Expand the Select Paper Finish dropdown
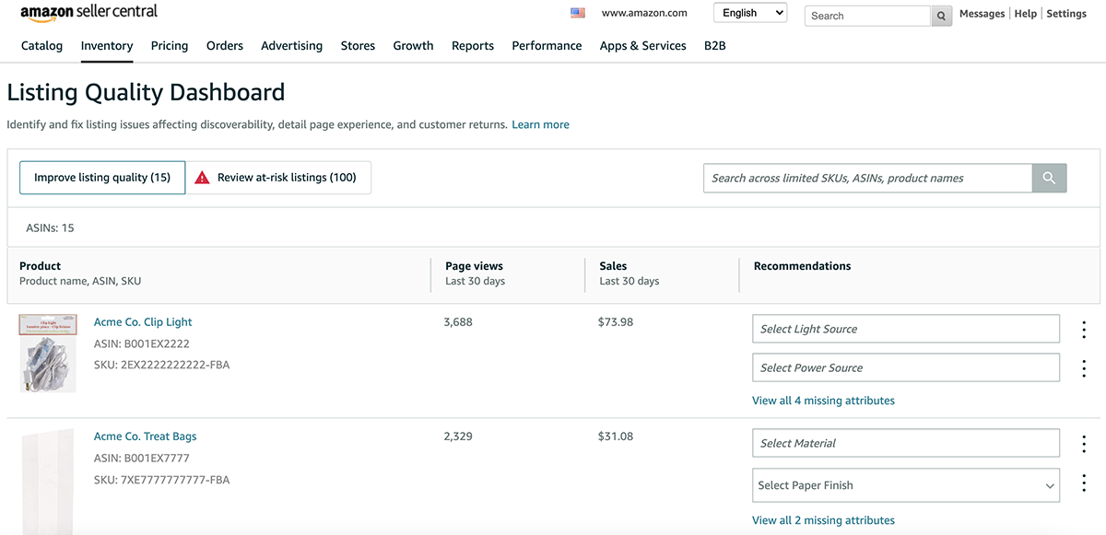The width and height of the screenshot is (1106, 535). 905,485
